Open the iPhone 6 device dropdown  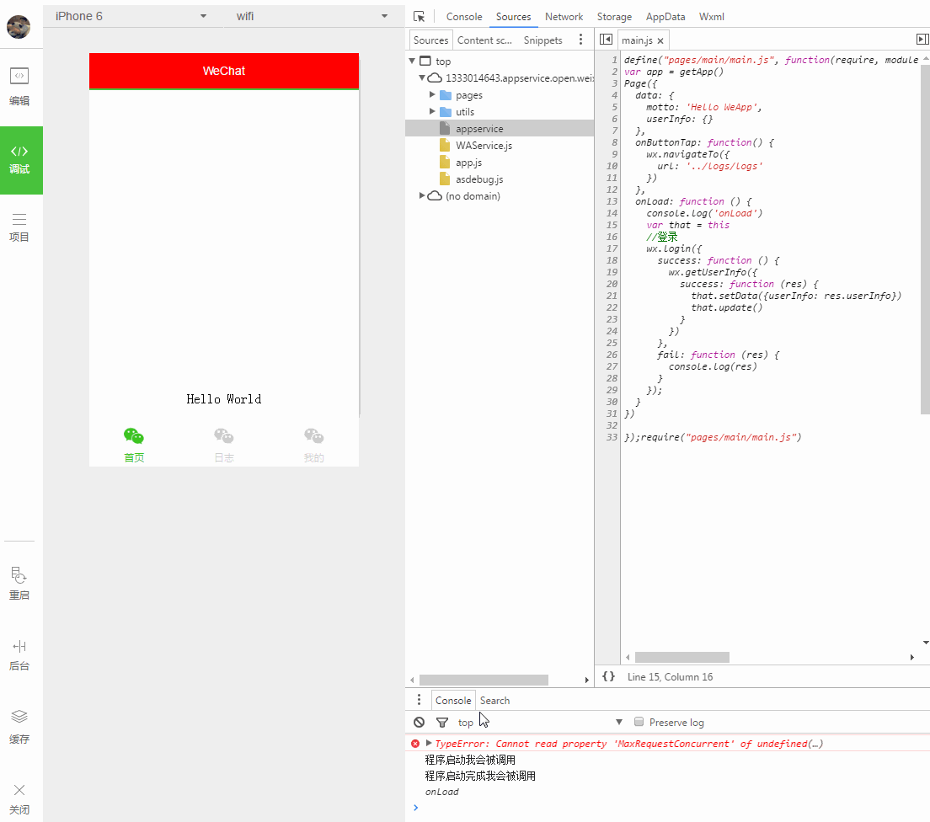click(x=131, y=16)
